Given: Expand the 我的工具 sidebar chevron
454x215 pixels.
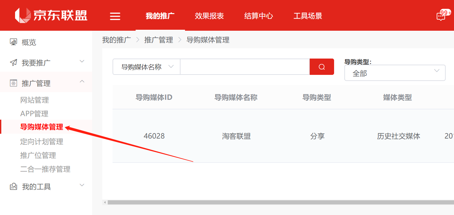Looking at the screenshot, I should pyautogui.click(x=82, y=185).
